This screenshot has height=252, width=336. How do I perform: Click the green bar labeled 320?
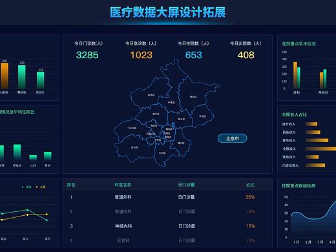[x=22, y=77]
